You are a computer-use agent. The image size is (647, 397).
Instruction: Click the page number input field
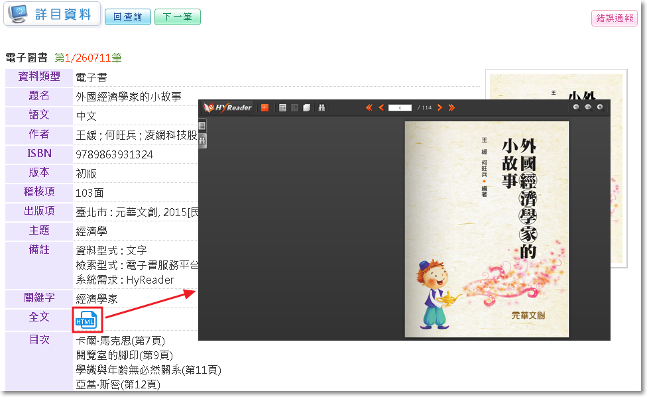(x=400, y=107)
